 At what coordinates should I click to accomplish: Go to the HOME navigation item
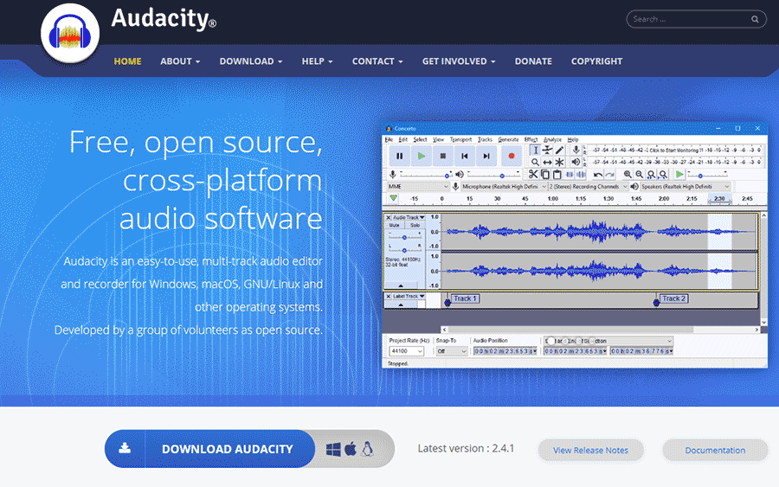[x=128, y=61]
